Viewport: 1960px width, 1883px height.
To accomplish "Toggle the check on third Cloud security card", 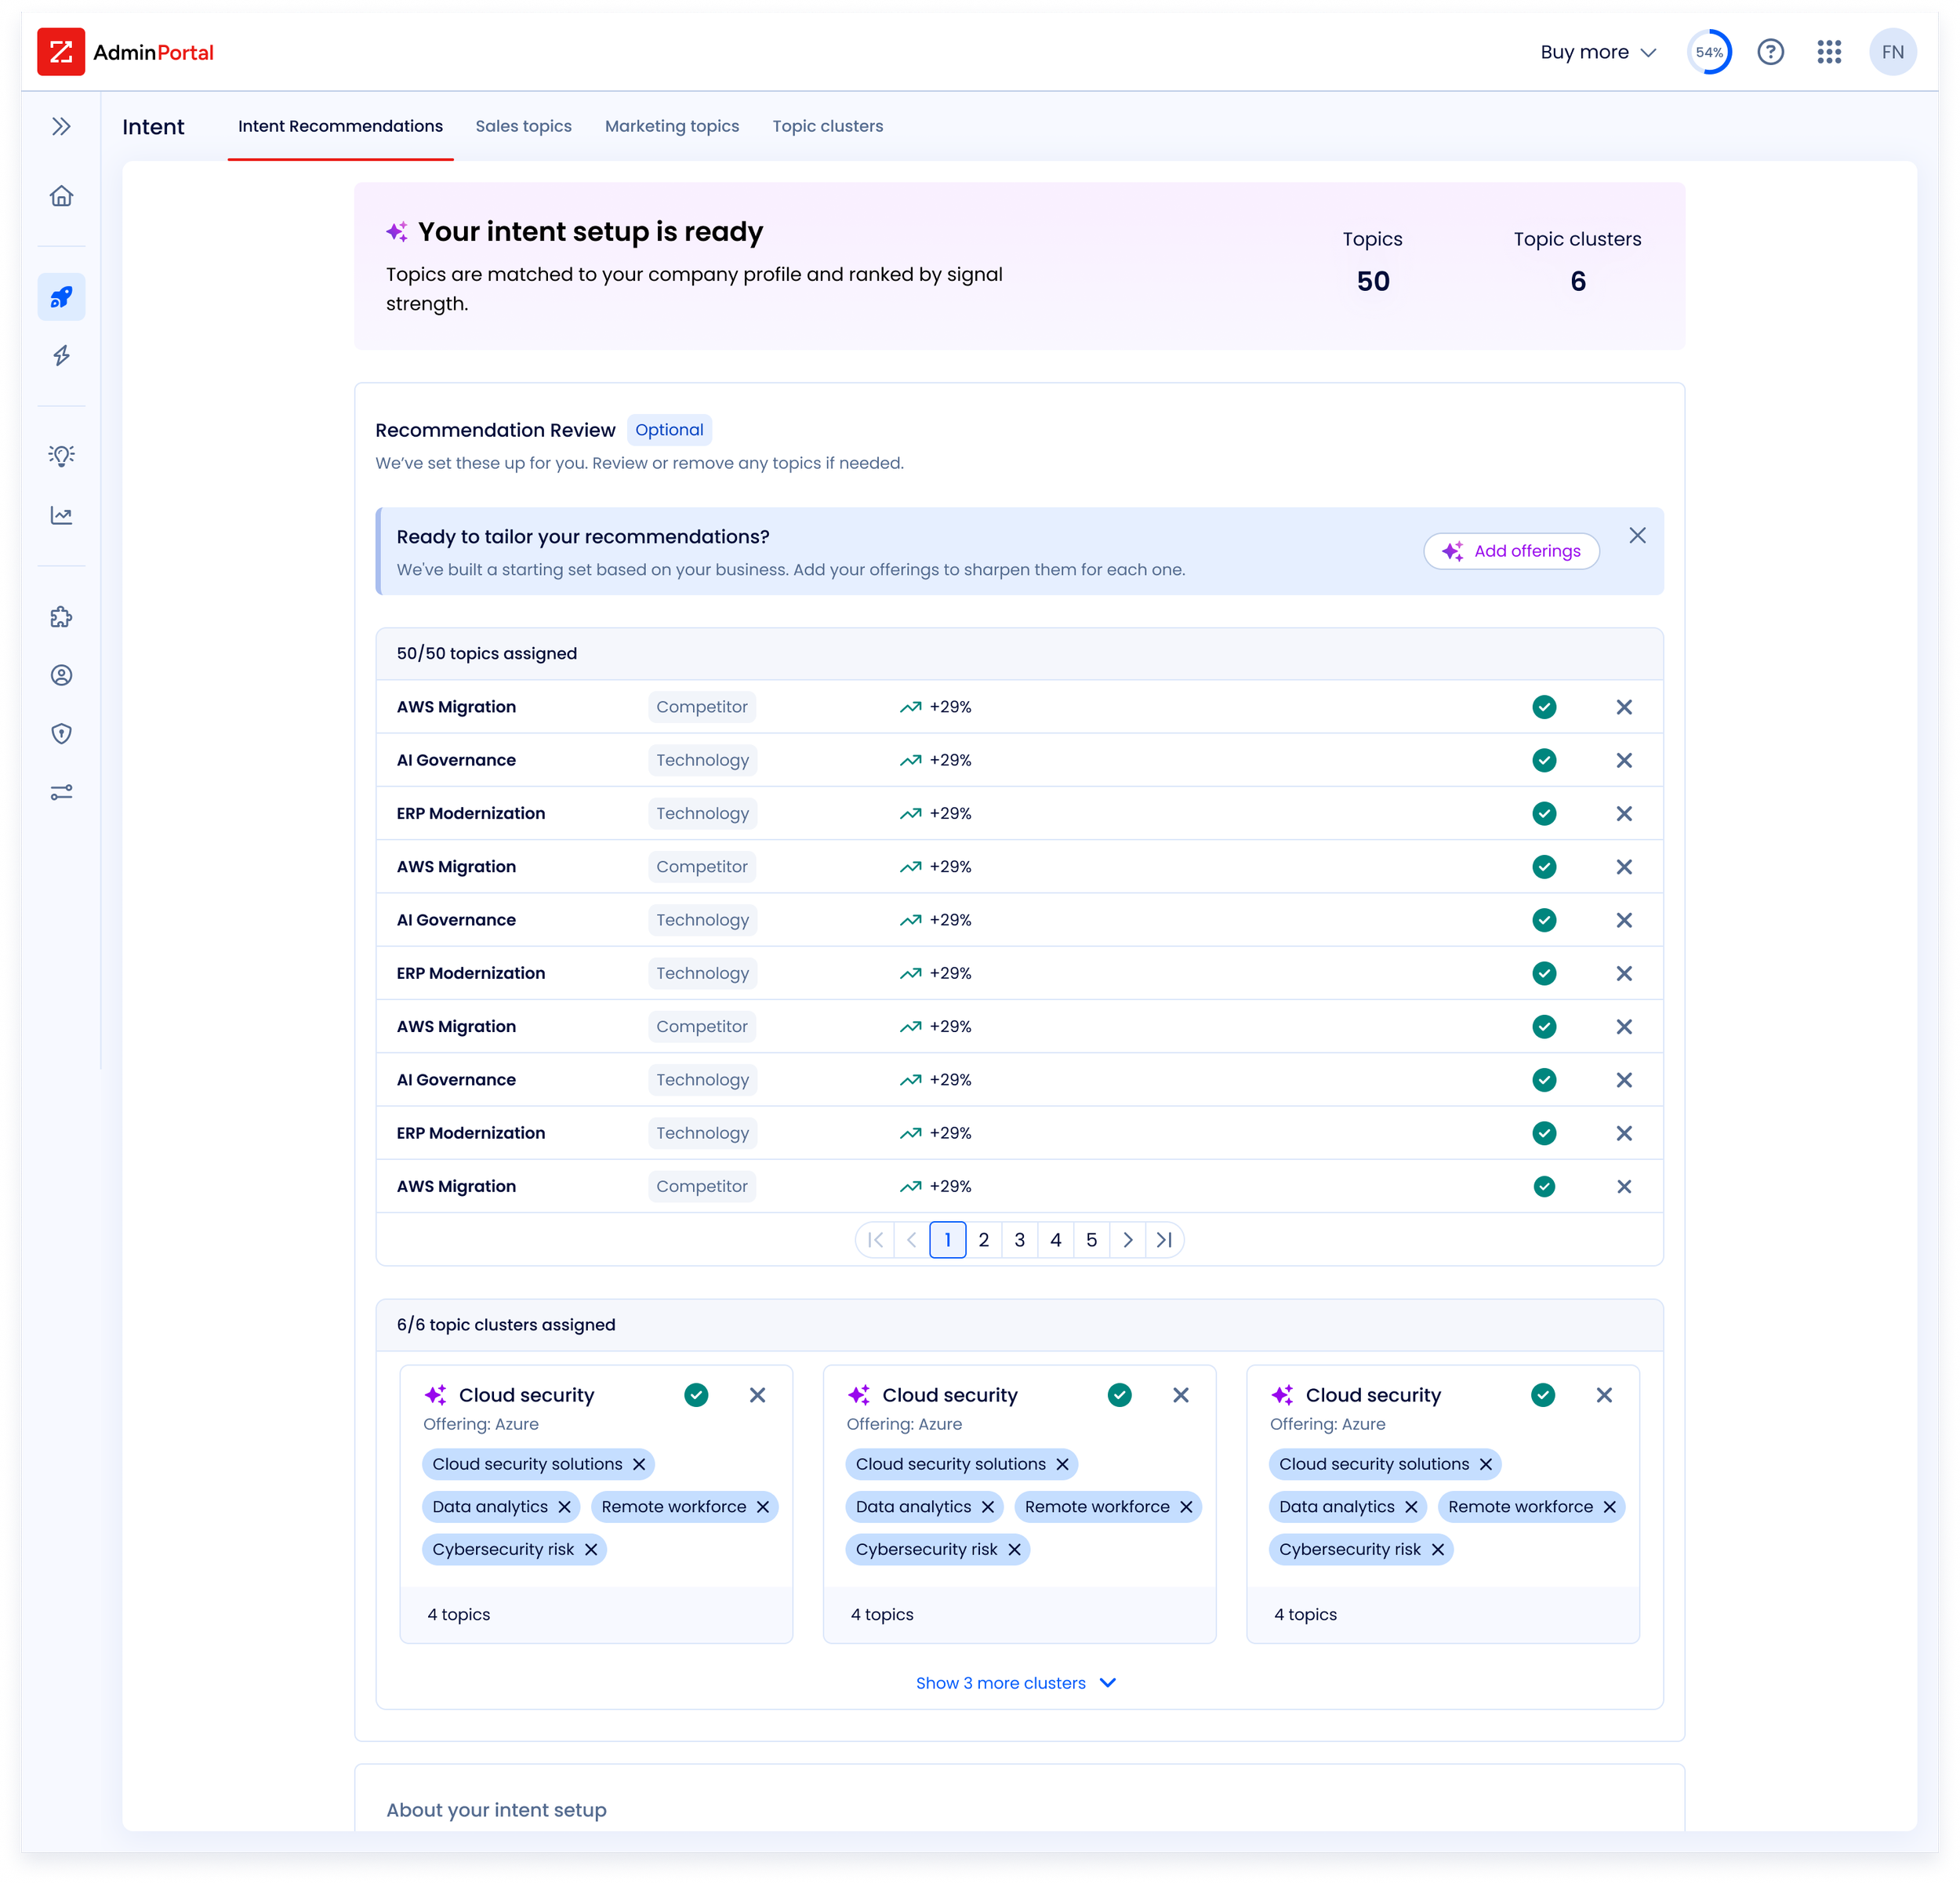I will [x=1543, y=1394].
